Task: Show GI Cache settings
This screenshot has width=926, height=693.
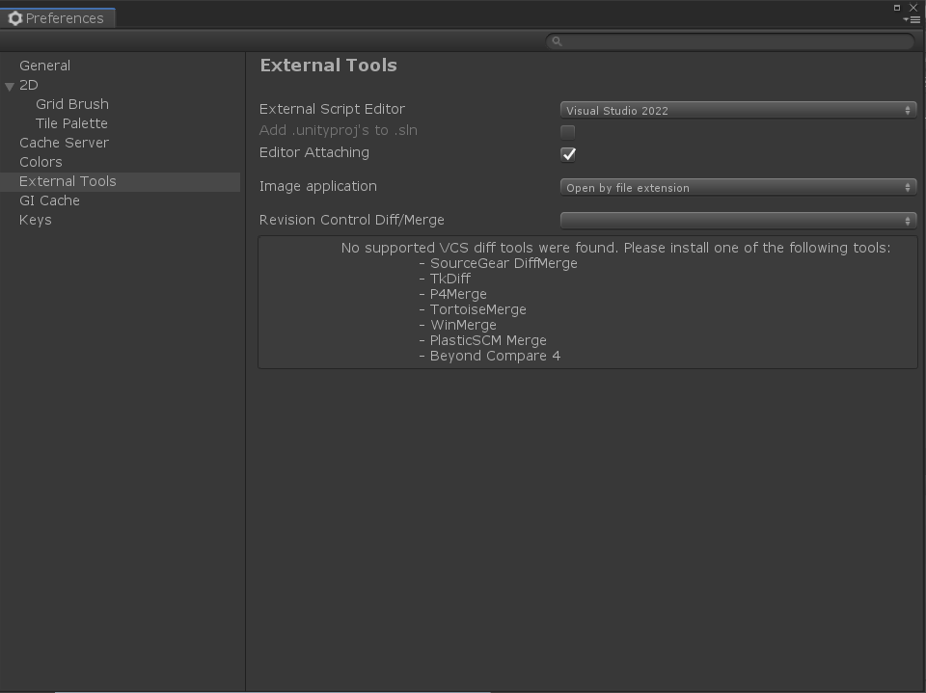Action: [x=49, y=200]
